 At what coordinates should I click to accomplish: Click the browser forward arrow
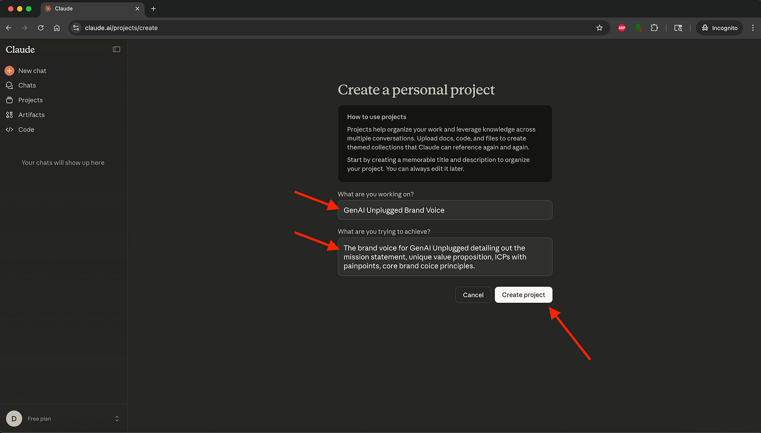[x=25, y=28]
